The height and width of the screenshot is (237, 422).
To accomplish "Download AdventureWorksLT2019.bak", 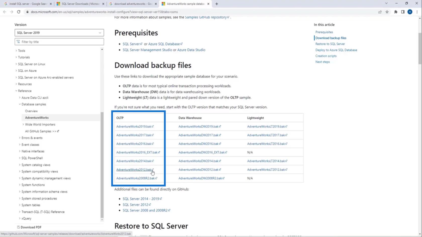I will 267,126.
